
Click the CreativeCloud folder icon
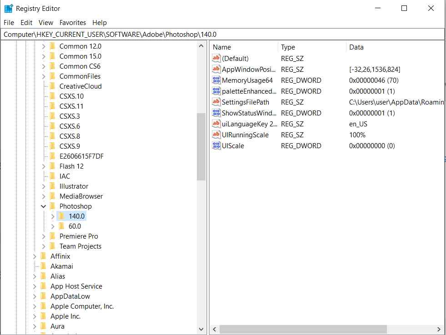53,86
